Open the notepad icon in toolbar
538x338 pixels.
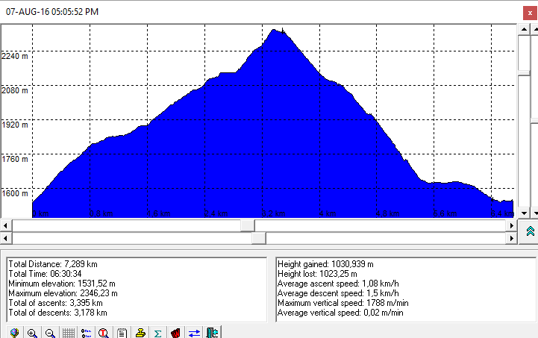coord(122,332)
